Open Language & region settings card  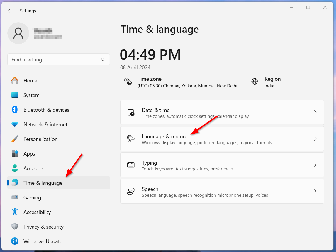222,139
